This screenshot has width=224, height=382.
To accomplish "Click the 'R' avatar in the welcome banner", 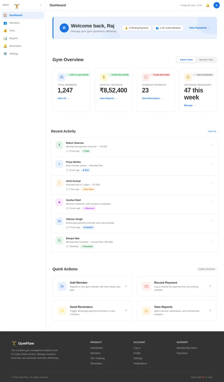I will coord(64,28).
